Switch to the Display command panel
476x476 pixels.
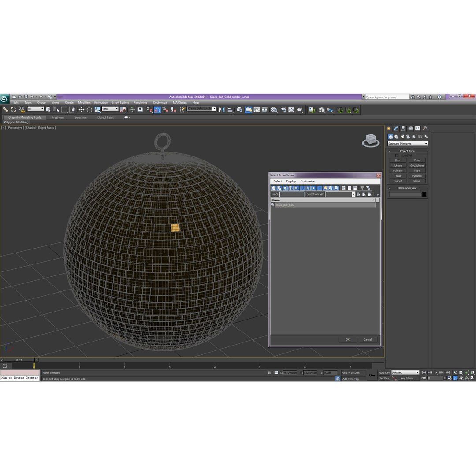pyautogui.click(x=418, y=128)
